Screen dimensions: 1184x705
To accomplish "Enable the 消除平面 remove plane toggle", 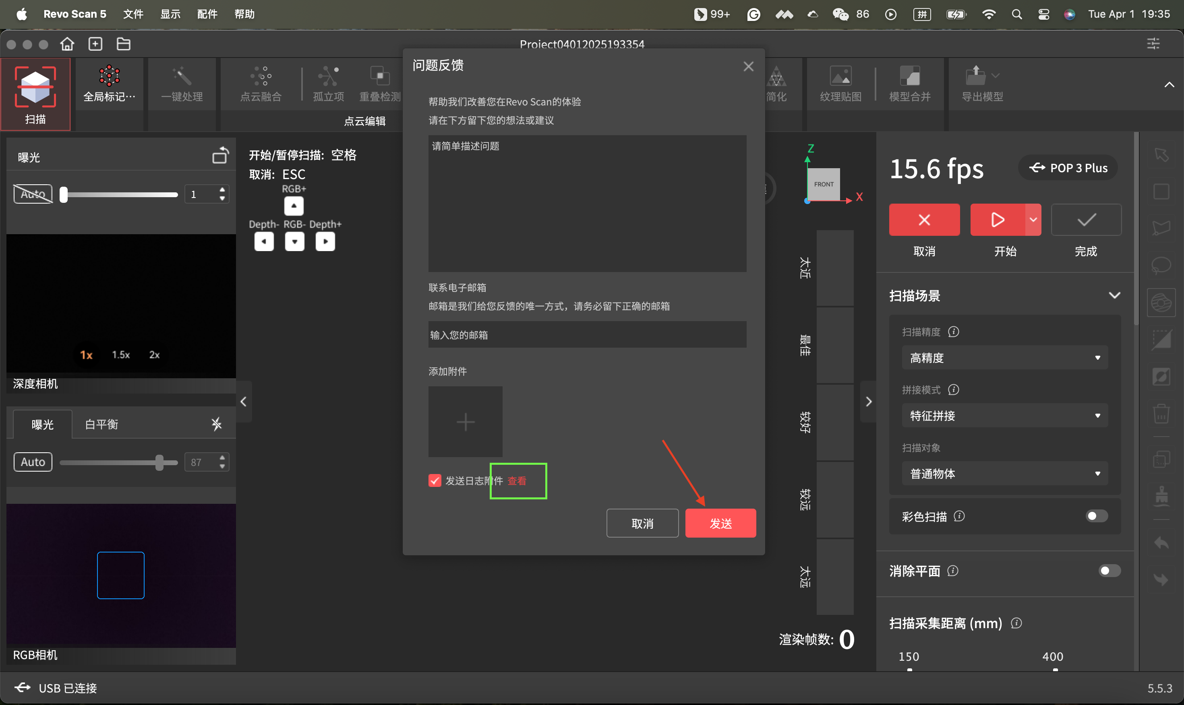I will [1109, 571].
